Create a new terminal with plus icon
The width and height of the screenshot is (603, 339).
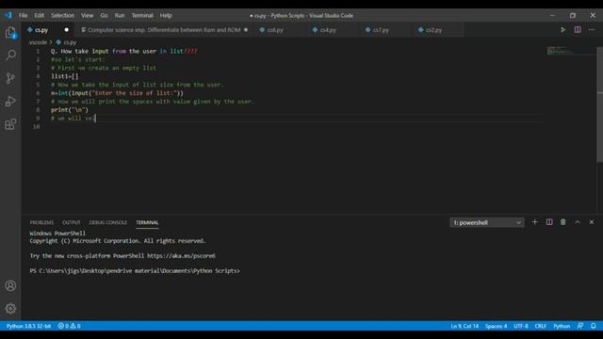tap(534, 222)
